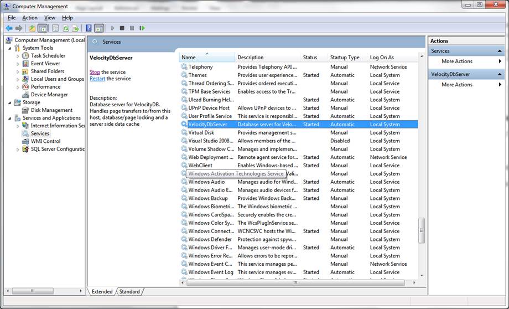The image size is (509, 309).
Task: Click the Internet Information Services icon
Action: pyautogui.click(x=25, y=125)
